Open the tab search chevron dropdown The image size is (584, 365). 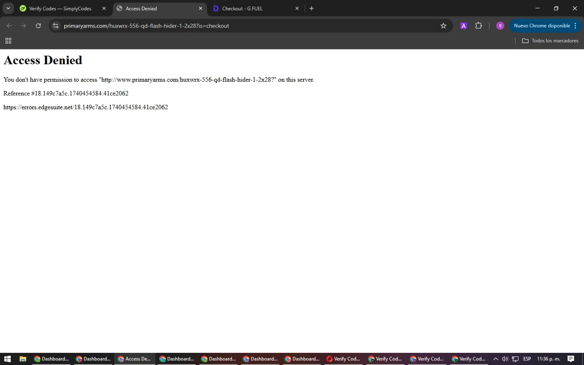pos(8,8)
